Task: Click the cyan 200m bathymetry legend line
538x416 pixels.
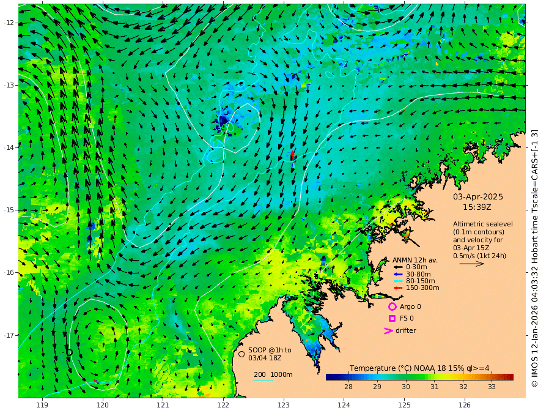Action: [x=263, y=381]
